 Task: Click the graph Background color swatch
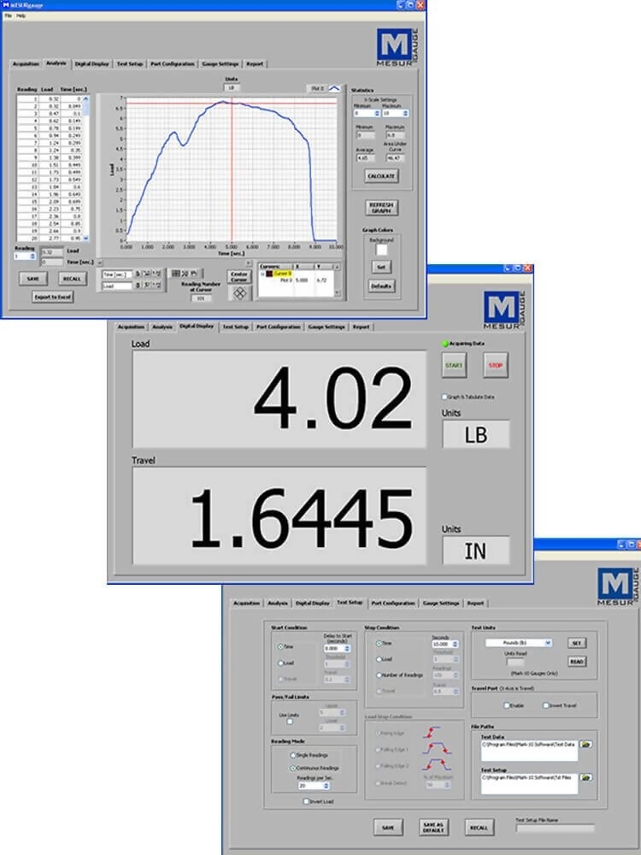[382, 251]
